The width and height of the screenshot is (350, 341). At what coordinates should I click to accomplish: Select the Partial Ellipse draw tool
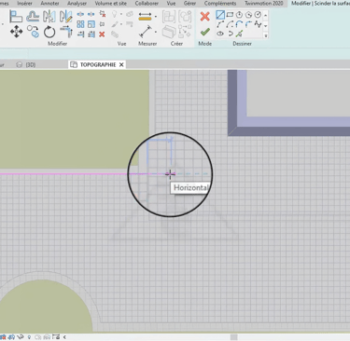(x=231, y=34)
